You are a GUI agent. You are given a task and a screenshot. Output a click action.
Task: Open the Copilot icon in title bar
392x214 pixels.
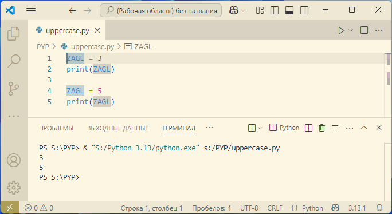234,10
